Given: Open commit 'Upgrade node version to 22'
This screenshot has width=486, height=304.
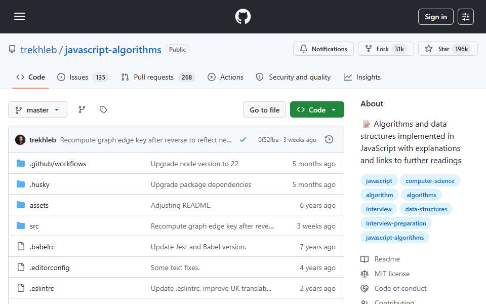Looking at the screenshot, I should (x=194, y=164).
